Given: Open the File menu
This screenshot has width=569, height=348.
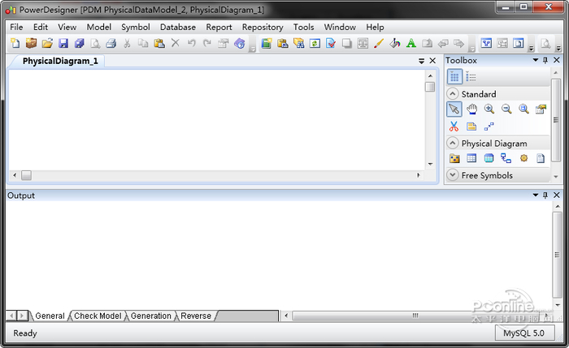Looking at the screenshot, I should coord(16,27).
